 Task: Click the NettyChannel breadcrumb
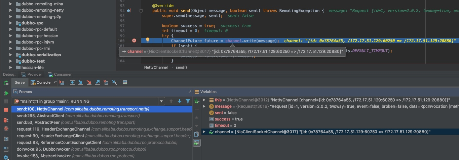pyautogui.click(x=156, y=67)
